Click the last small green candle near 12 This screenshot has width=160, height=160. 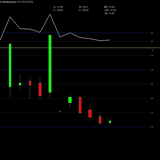click(x=110, y=122)
